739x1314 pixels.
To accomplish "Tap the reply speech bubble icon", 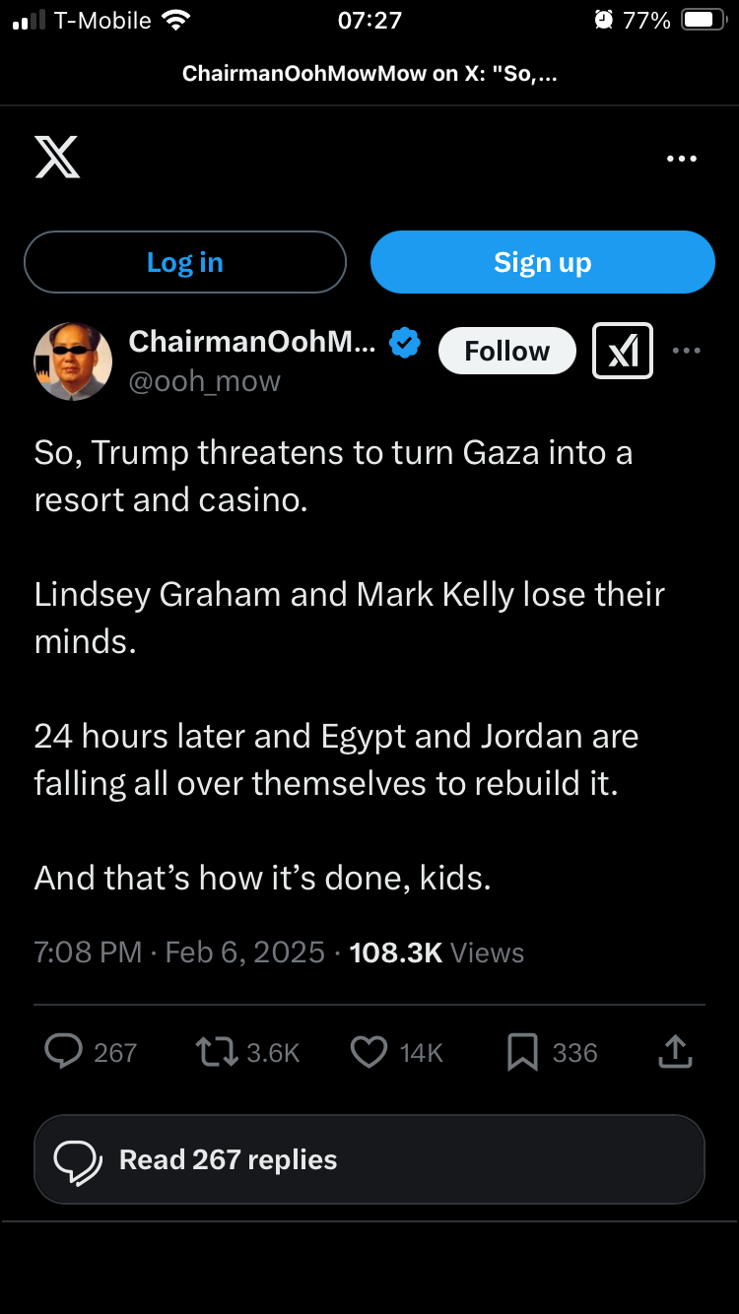I will (64, 1052).
